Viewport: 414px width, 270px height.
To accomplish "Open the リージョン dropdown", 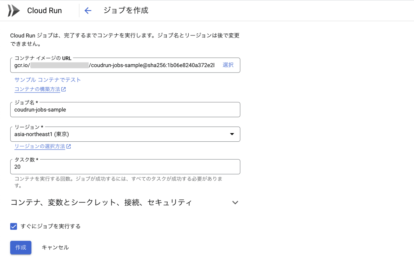I will (x=125, y=134).
